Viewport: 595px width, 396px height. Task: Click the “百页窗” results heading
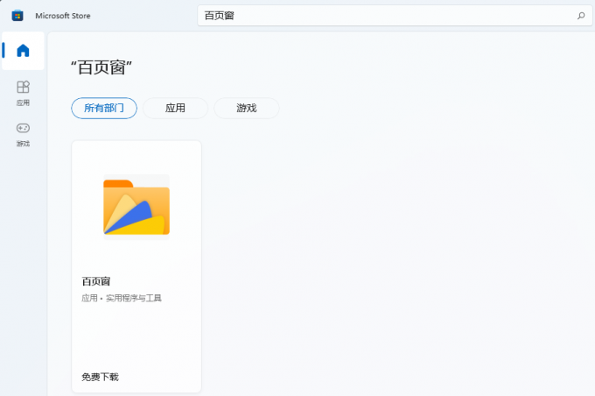(101, 67)
